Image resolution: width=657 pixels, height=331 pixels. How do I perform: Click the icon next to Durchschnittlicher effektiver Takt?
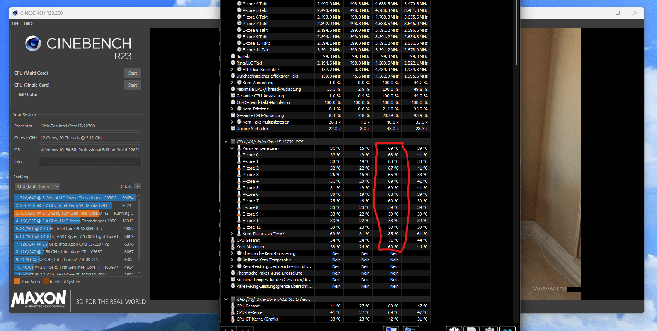coord(233,76)
